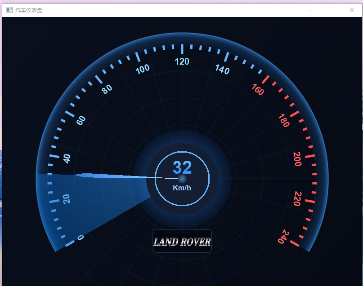The image size is (363, 286).
Task: Click the red 200 scale label
Action: click(x=297, y=159)
